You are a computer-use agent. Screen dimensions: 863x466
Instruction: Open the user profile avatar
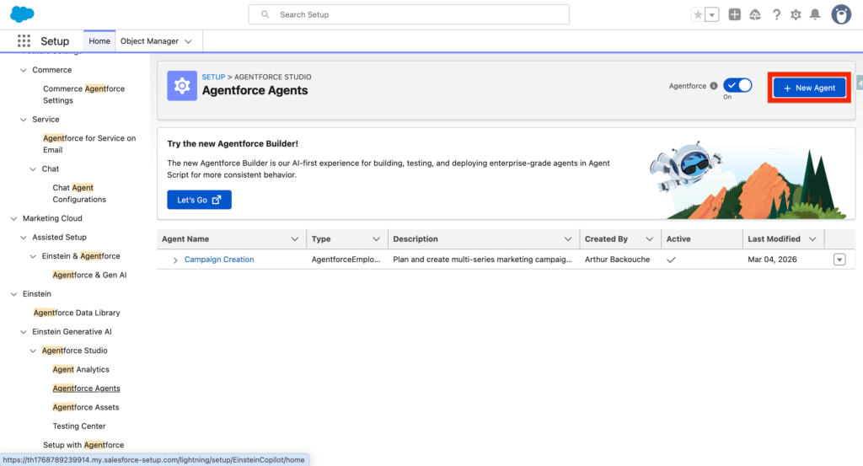click(841, 14)
